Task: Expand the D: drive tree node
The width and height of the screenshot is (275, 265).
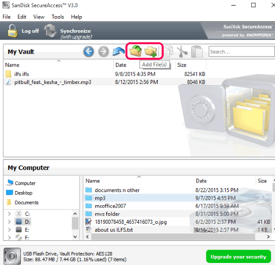Action: click(x=9, y=222)
